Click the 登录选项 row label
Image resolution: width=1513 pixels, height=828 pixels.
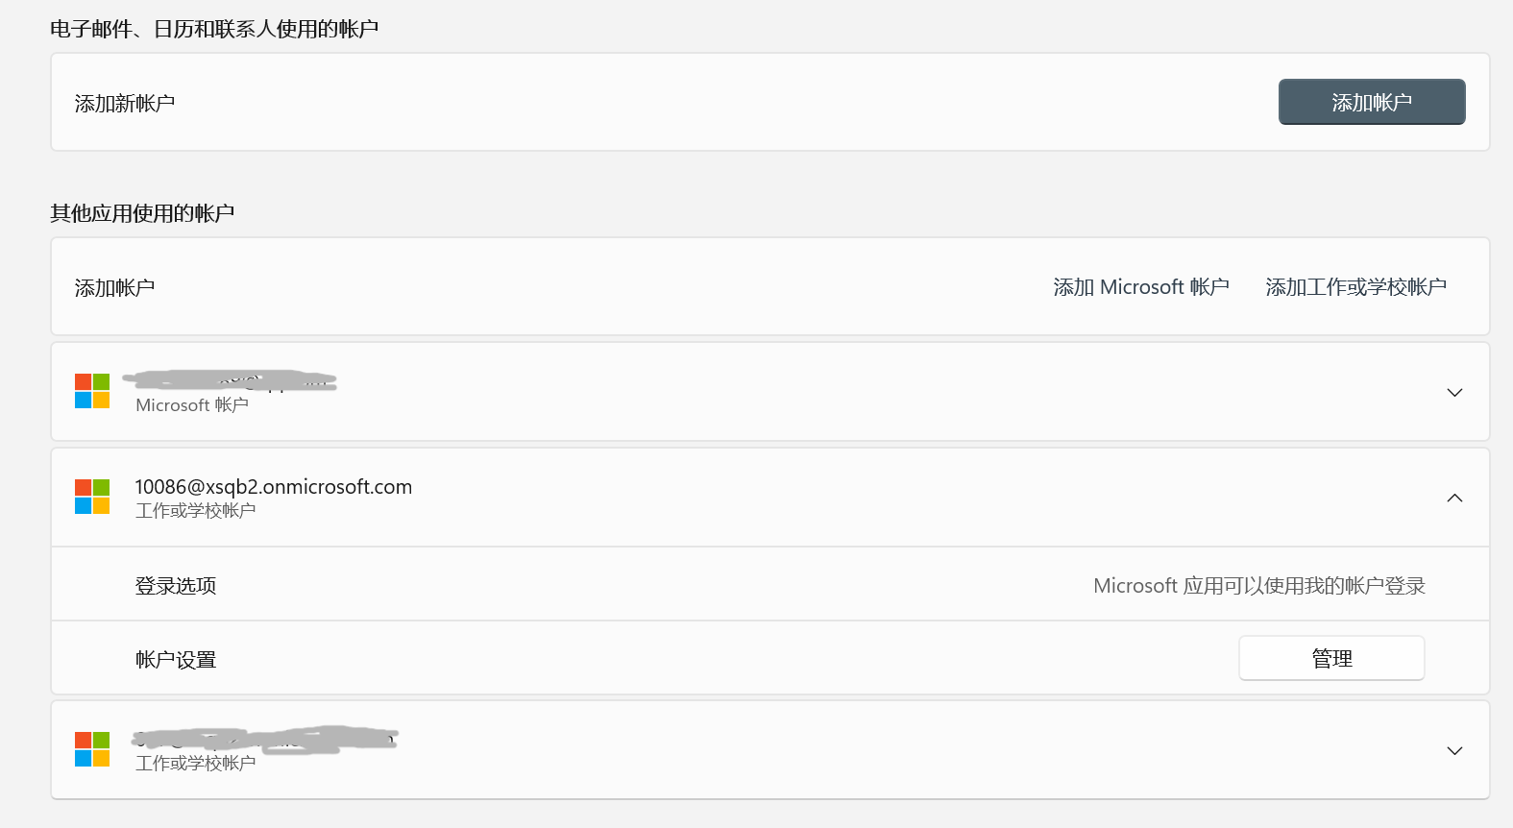tap(176, 586)
